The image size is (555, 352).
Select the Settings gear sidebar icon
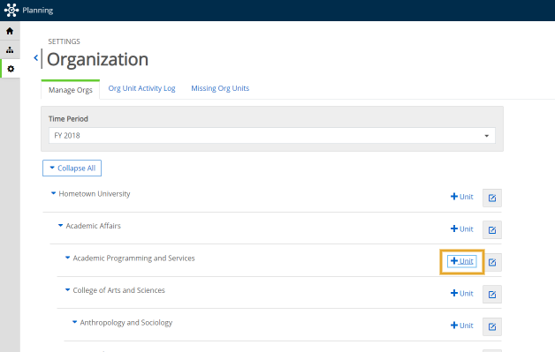click(11, 69)
